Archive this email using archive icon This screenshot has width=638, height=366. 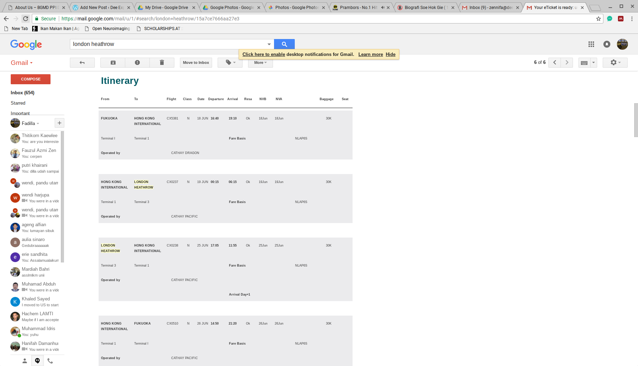pos(113,62)
